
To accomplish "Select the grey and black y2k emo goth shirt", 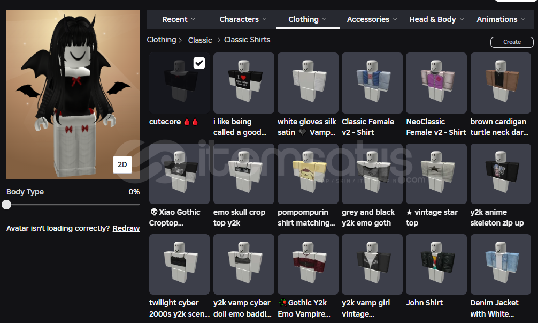I will (x=372, y=174).
